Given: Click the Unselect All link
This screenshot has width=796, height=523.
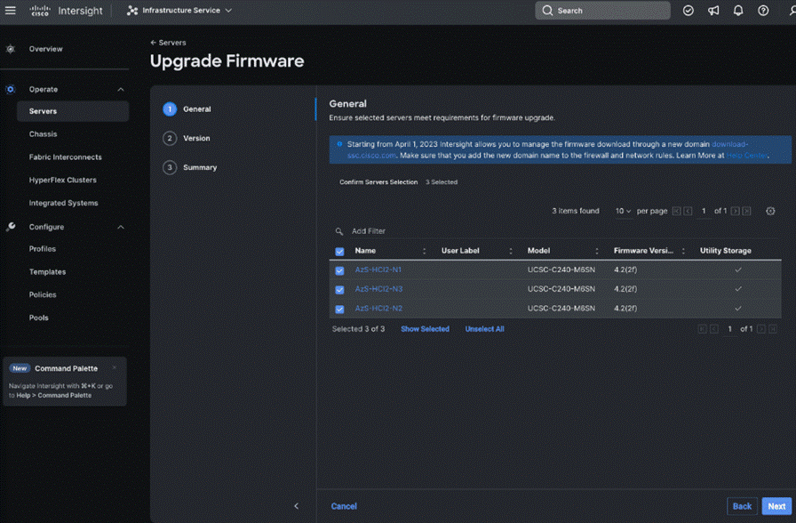Looking at the screenshot, I should coord(484,328).
